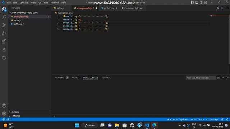Open the File menu

tap(9, 3)
